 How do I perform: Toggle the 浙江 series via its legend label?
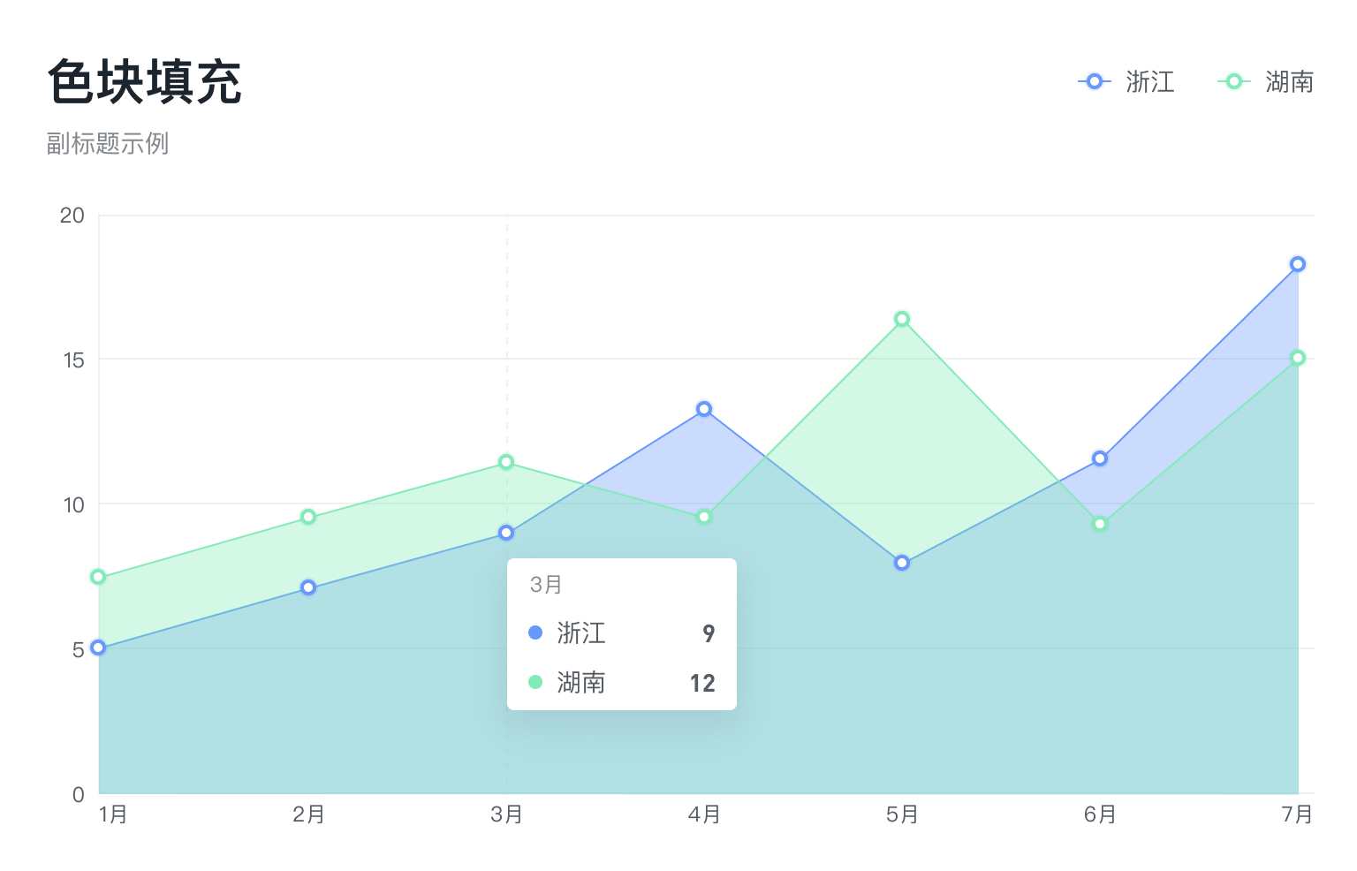click(1150, 82)
